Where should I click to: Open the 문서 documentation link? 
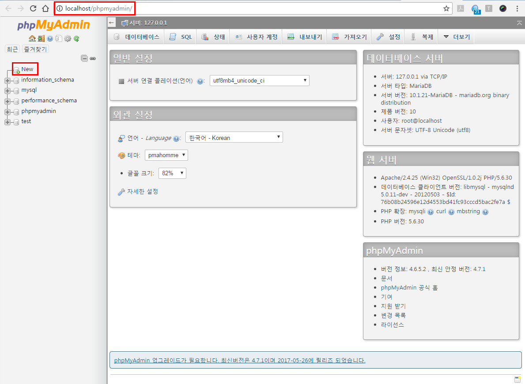386,279
